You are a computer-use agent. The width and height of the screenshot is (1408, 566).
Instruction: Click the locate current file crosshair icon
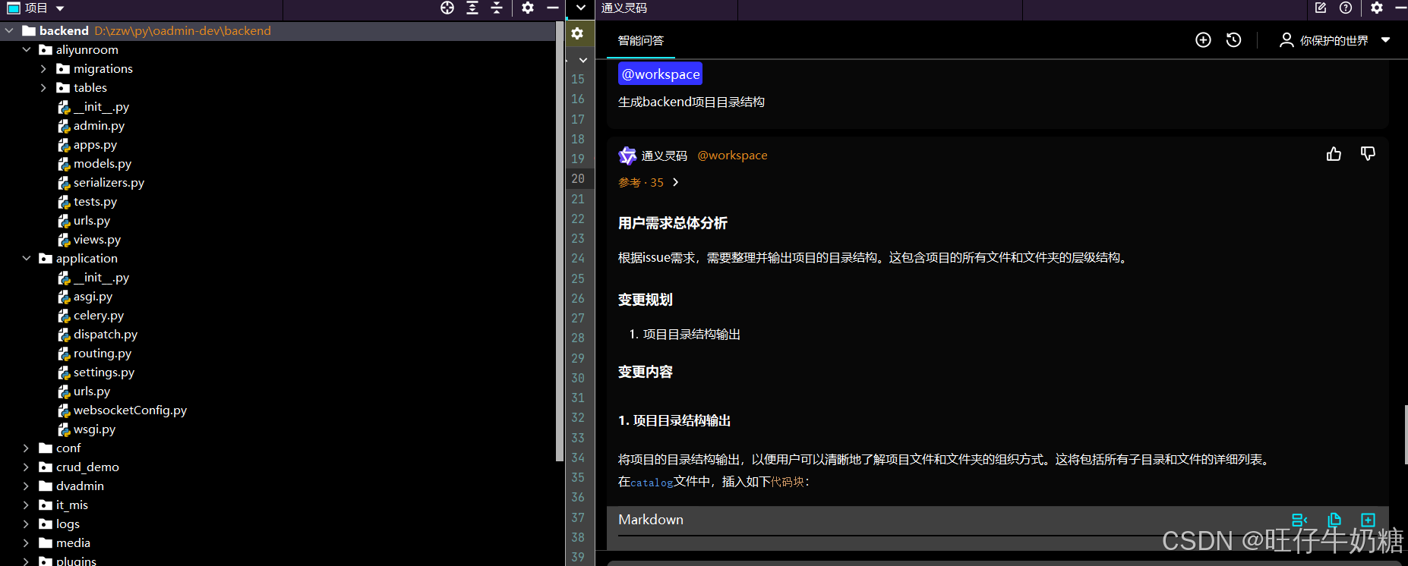click(447, 8)
